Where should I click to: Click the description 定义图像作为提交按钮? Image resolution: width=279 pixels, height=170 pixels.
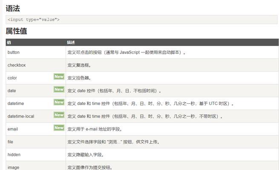(90, 167)
